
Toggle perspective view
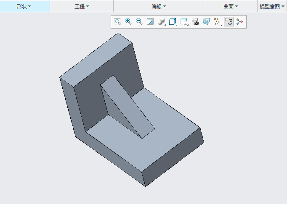(x=206, y=22)
